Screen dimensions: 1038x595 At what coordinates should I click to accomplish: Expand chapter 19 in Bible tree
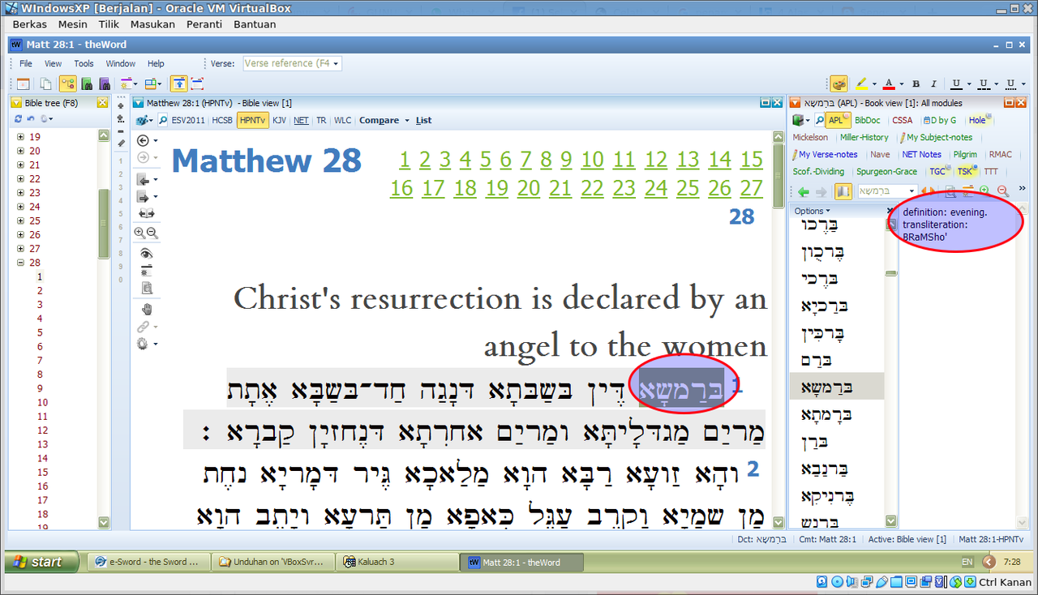pos(20,137)
